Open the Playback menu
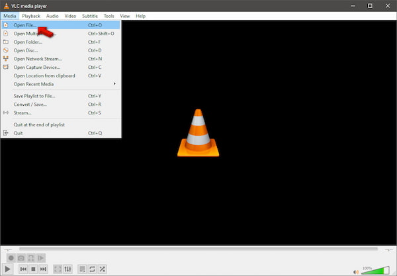Image resolution: width=397 pixels, height=276 pixels. tap(31, 16)
